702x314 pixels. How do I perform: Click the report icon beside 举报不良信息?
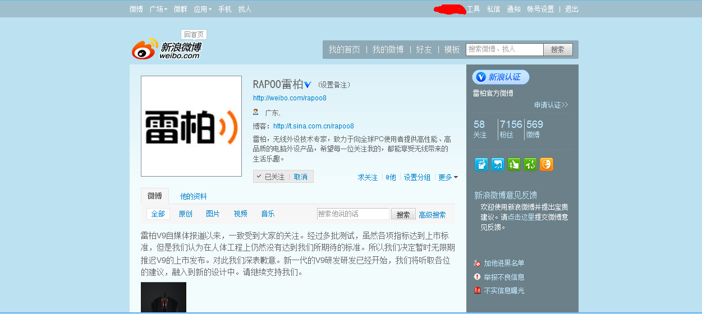(x=477, y=277)
